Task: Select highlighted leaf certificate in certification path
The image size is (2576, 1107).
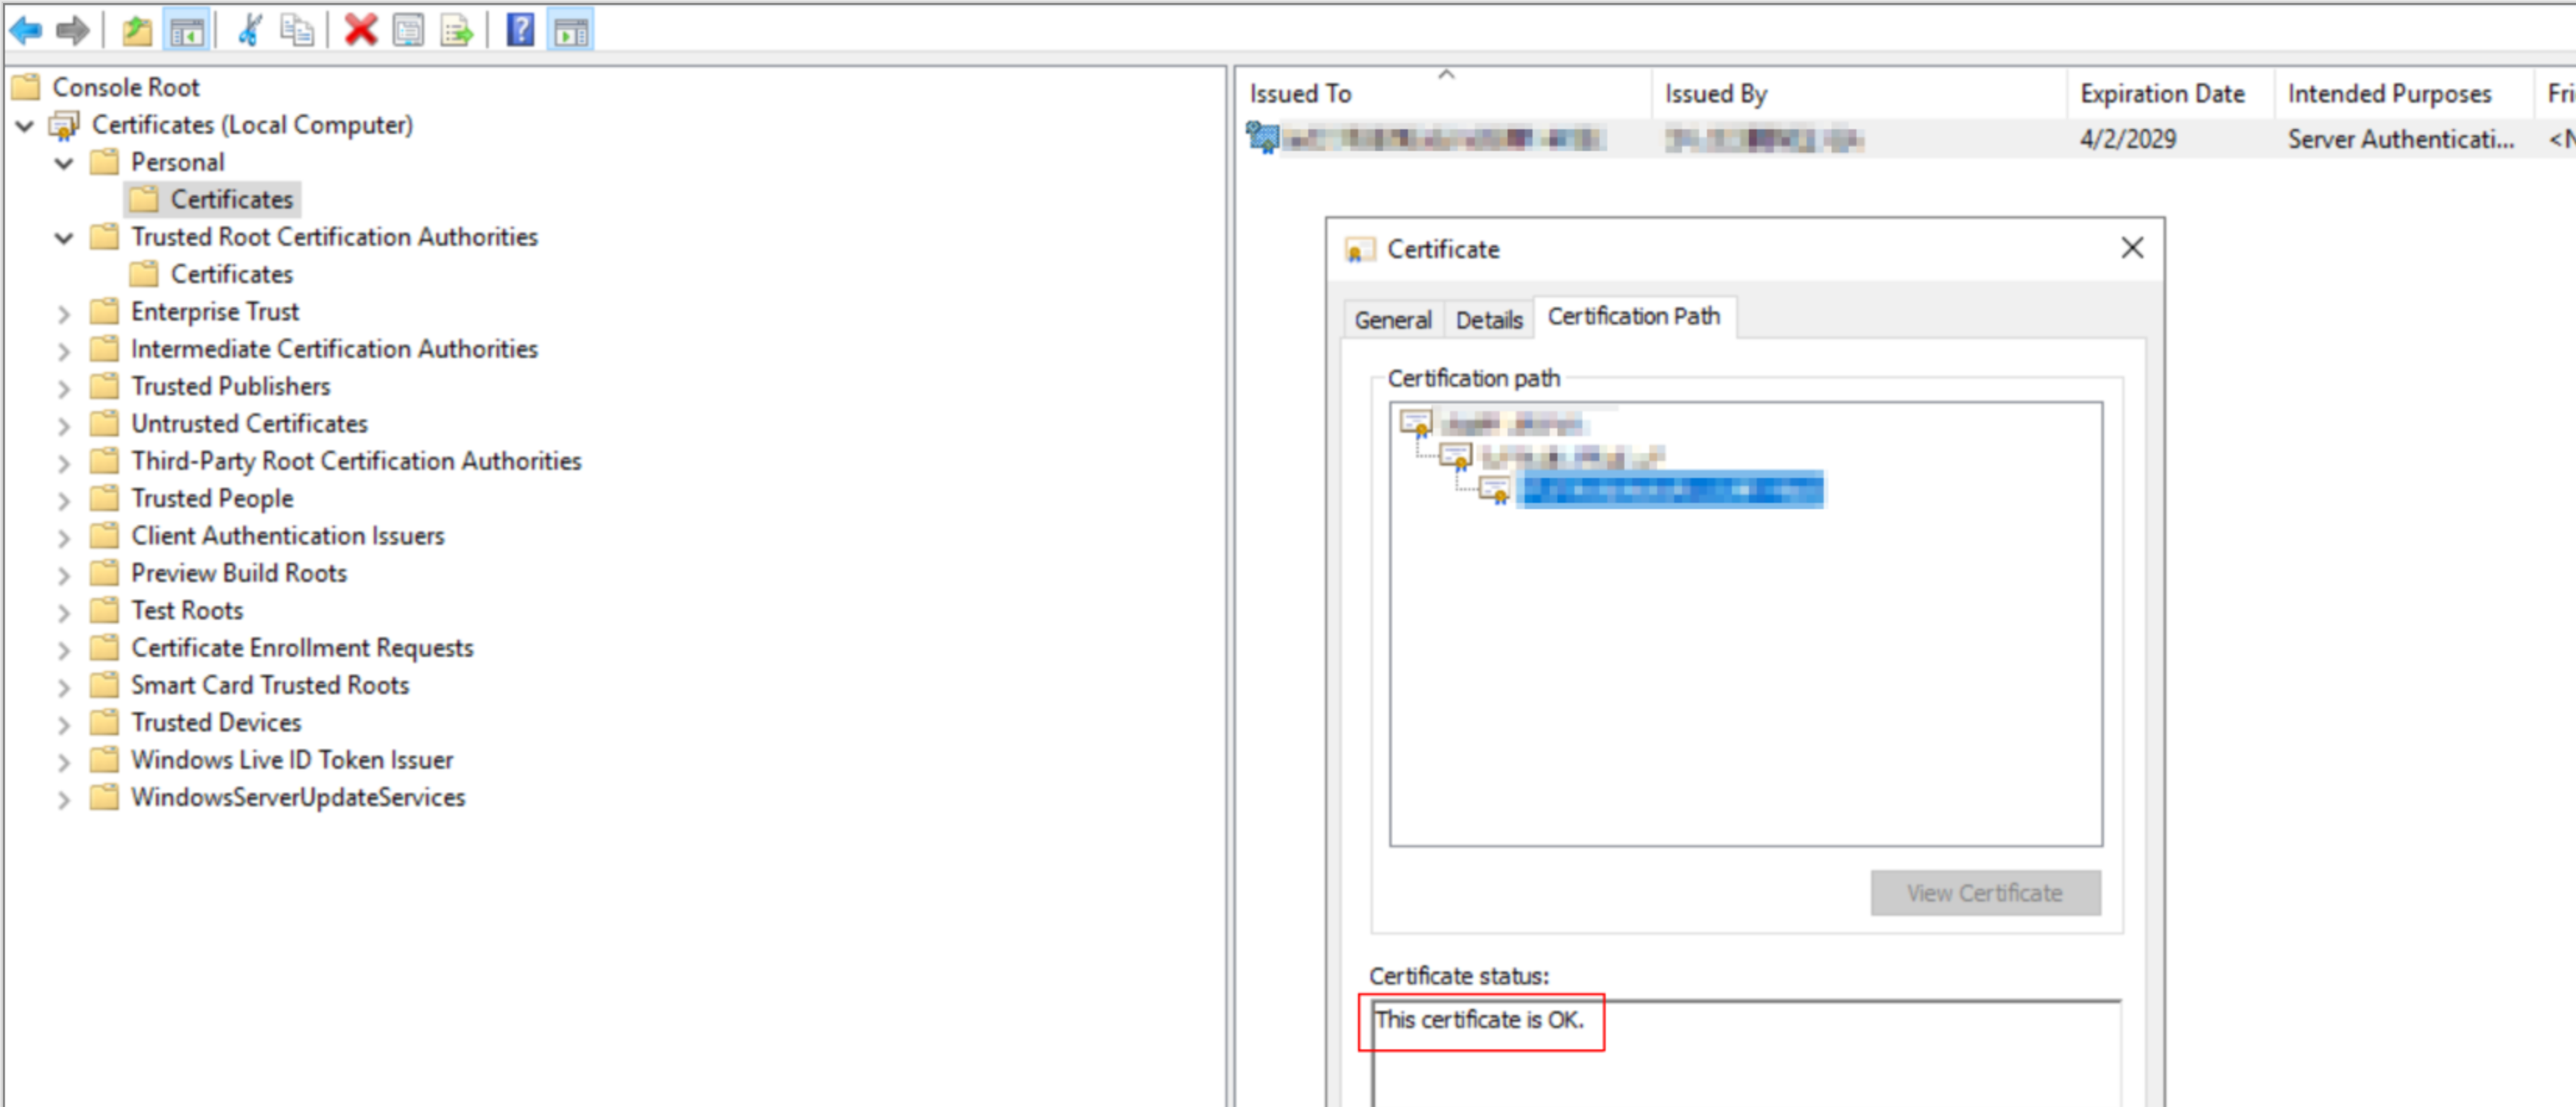Action: [1669, 490]
